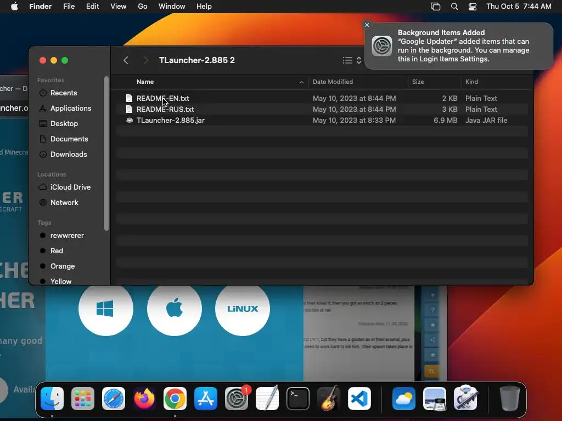The image size is (562, 421).
Task: Open Spotlight search in menu bar
Action: tap(454, 7)
